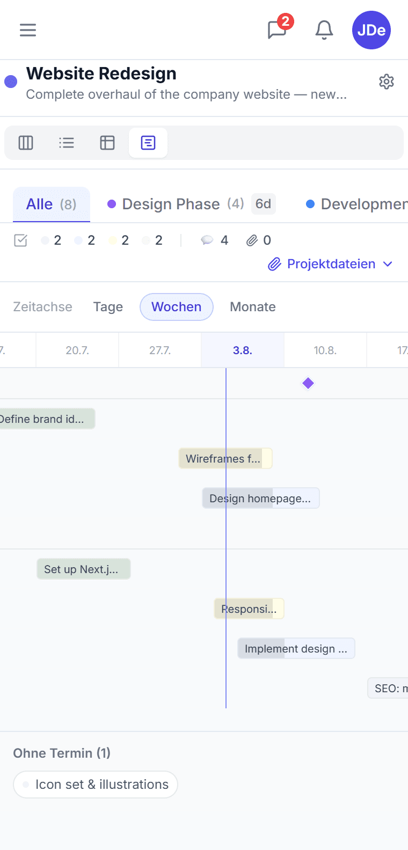The height and width of the screenshot is (850, 408).
Task: Open the hamburger navigation menu
Action: (28, 30)
